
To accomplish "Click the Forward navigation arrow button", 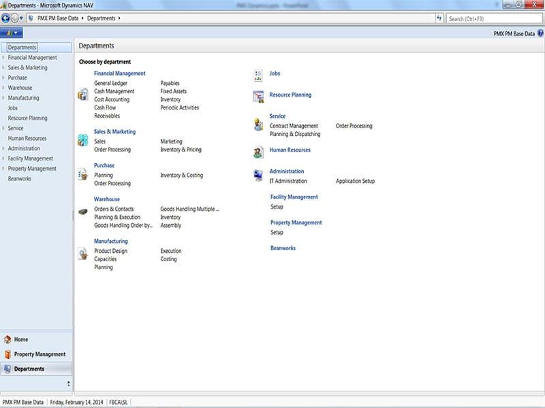I will pyautogui.click(x=14, y=18).
